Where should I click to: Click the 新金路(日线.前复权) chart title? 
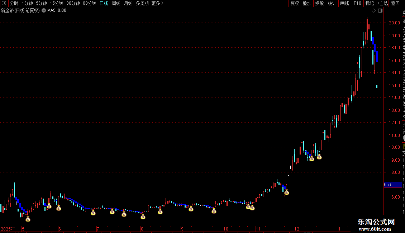(x=20, y=10)
